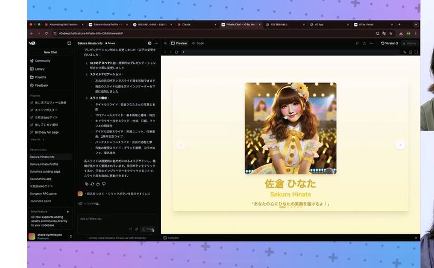Collapse the chat panel with chevrons

[x=165, y=43]
